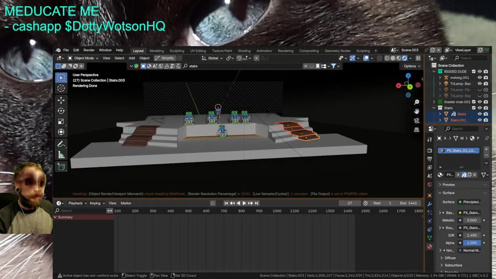The height and width of the screenshot is (279, 496).
Task: Switch to the Geometry Nodes workspace tab
Action: 337,51
